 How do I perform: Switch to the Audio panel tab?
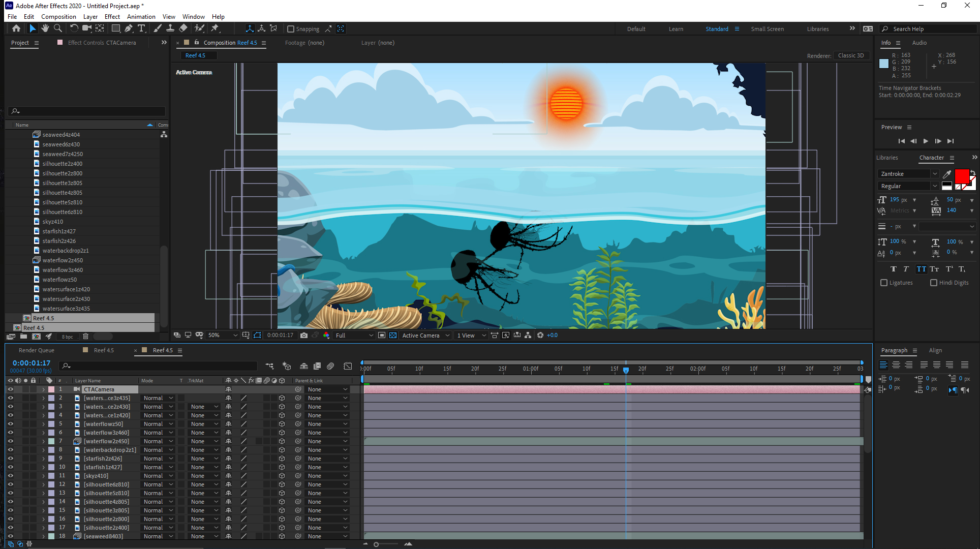pos(919,43)
